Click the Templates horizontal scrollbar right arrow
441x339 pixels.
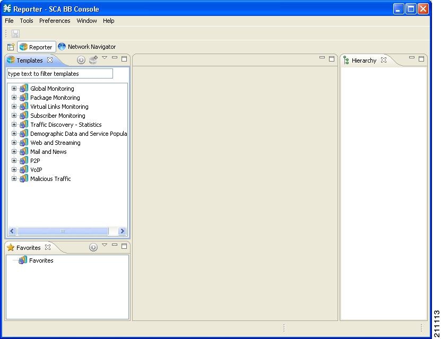click(x=122, y=231)
